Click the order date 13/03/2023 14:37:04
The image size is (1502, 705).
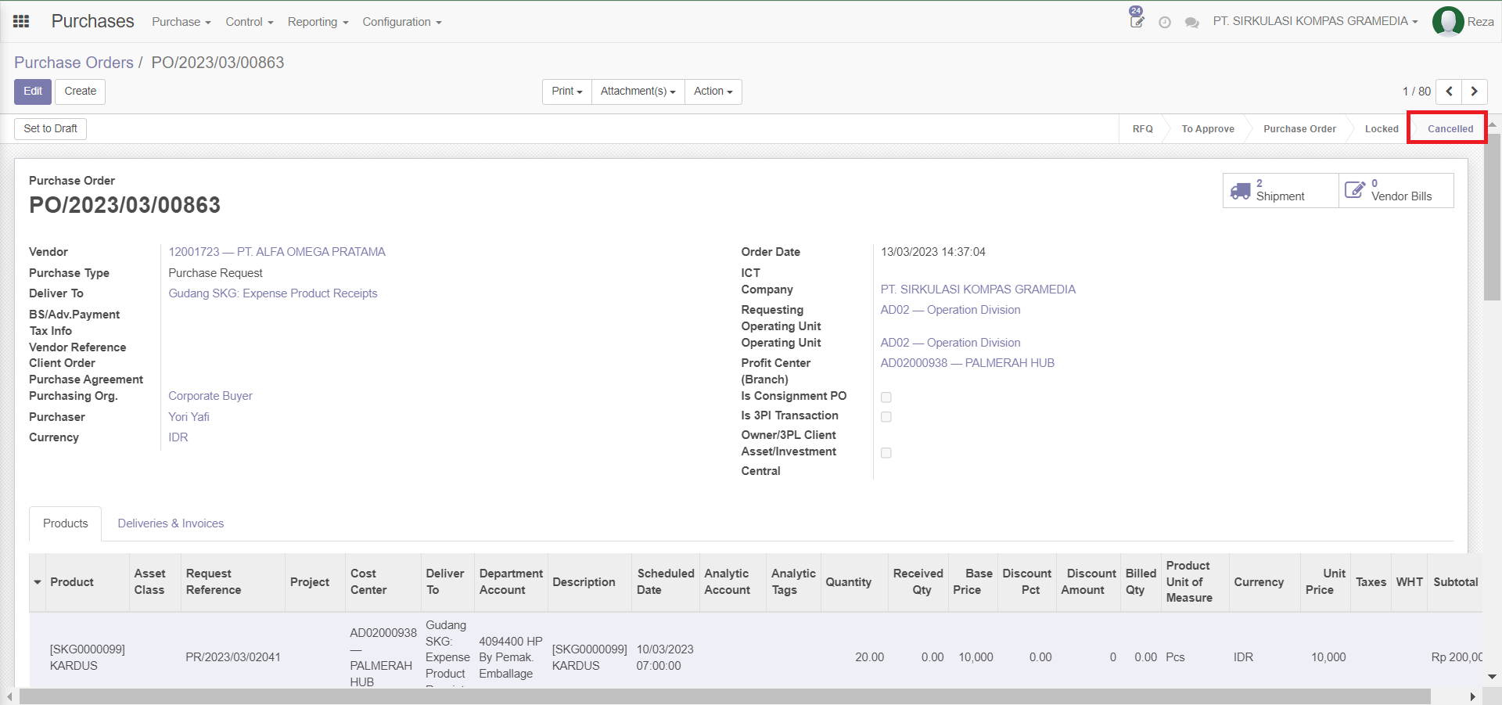click(933, 252)
